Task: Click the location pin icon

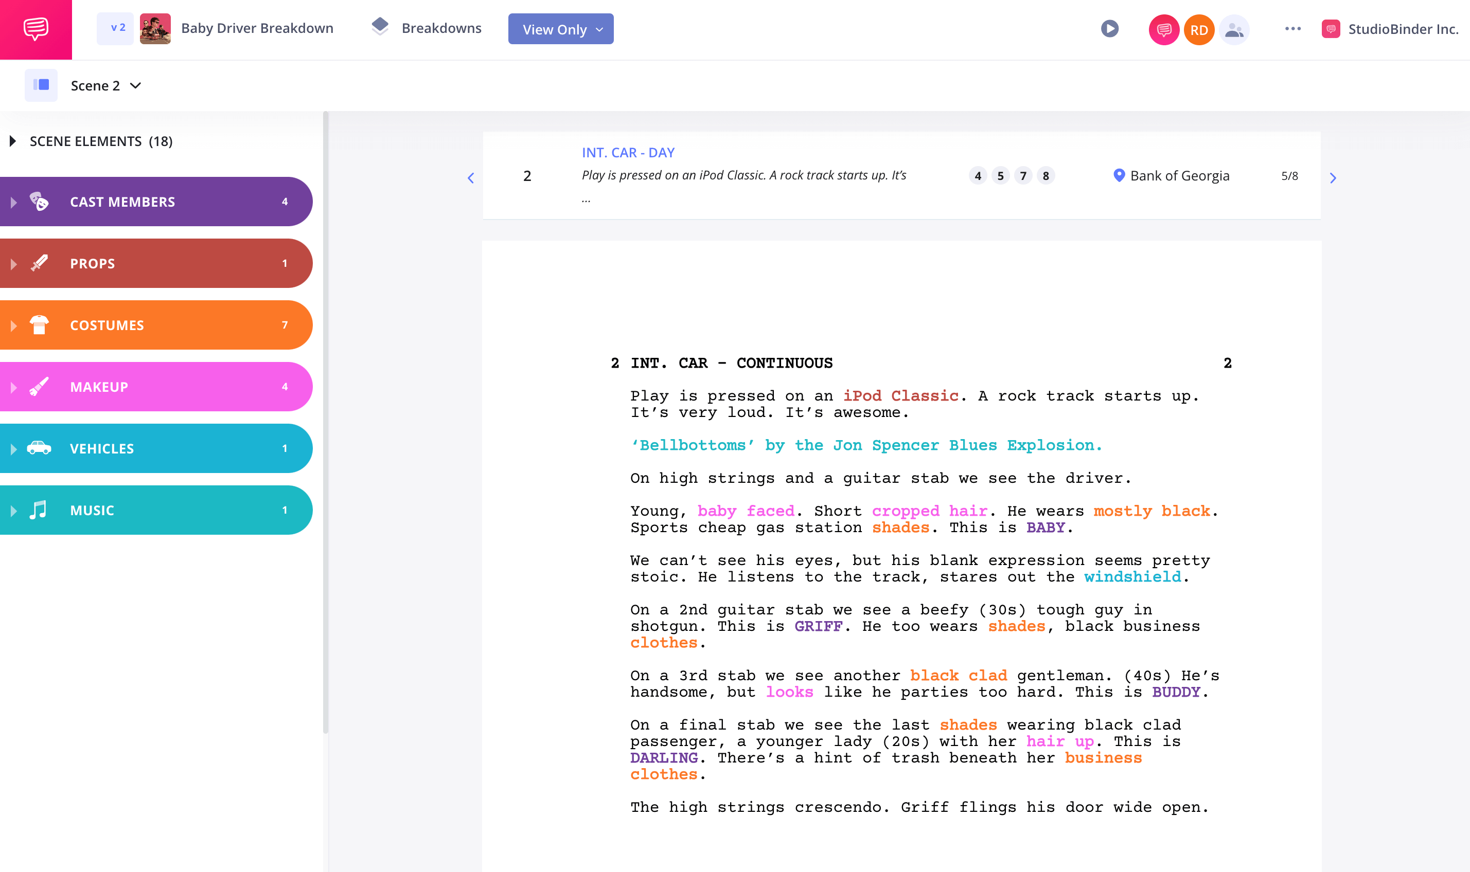Action: click(x=1119, y=176)
